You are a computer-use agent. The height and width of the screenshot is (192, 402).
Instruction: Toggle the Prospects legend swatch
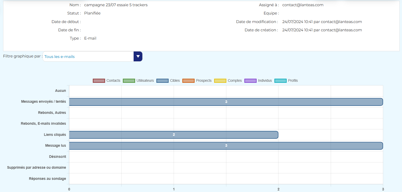pos(188,81)
